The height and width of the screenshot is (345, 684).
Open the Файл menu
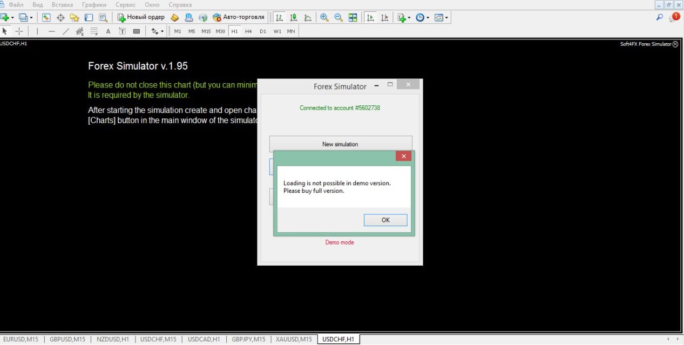(16, 4)
